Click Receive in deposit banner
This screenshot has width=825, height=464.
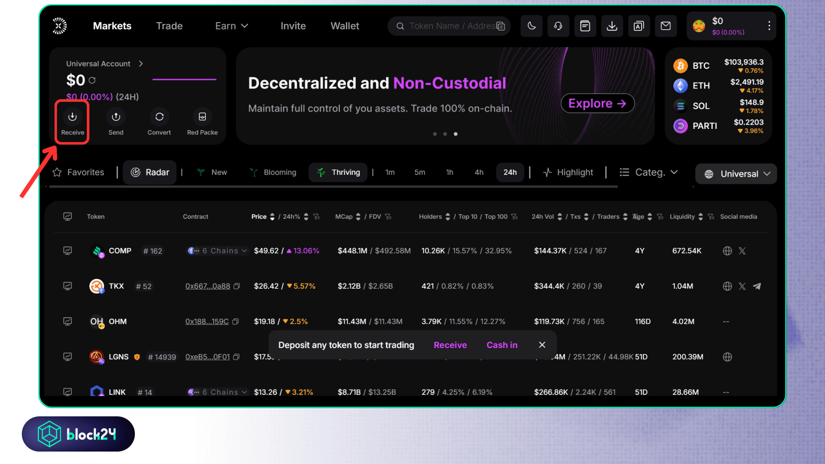(450, 345)
